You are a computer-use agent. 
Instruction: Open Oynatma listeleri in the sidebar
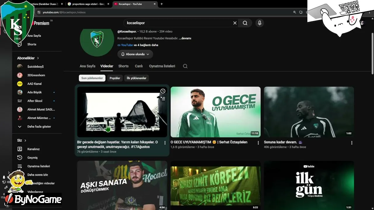[39, 166]
